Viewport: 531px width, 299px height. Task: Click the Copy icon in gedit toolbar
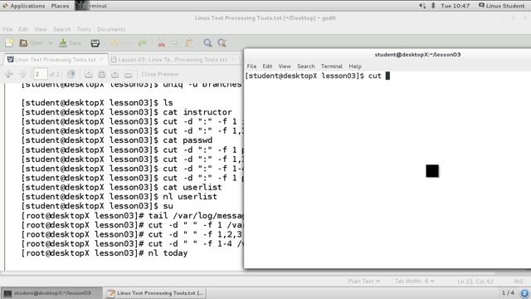(175, 43)
